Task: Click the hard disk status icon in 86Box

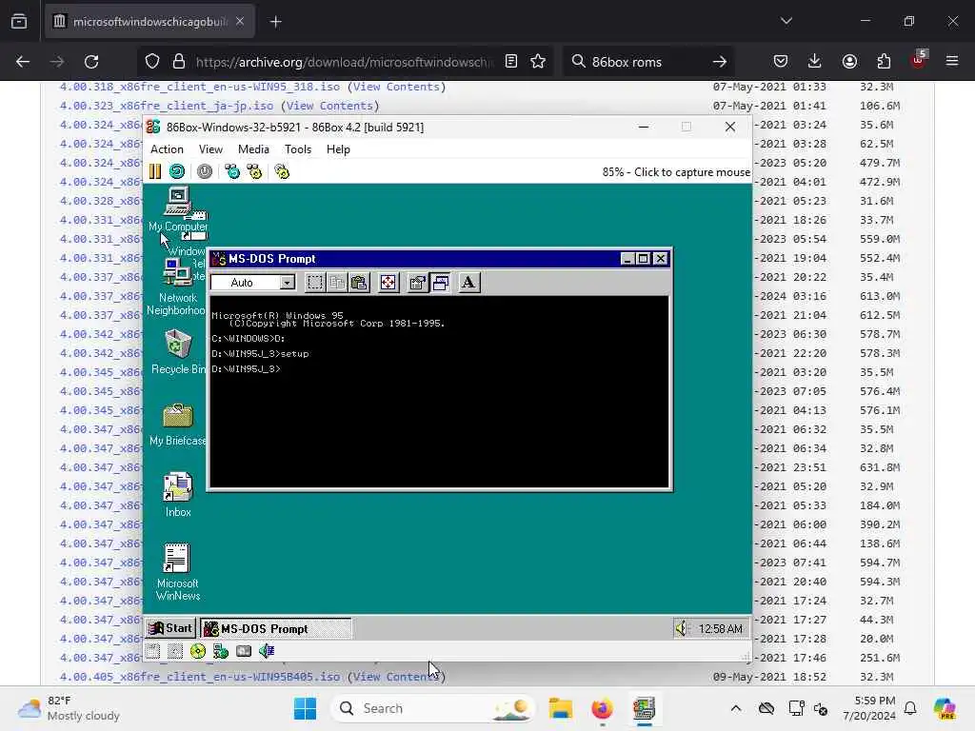Action: 244,651
